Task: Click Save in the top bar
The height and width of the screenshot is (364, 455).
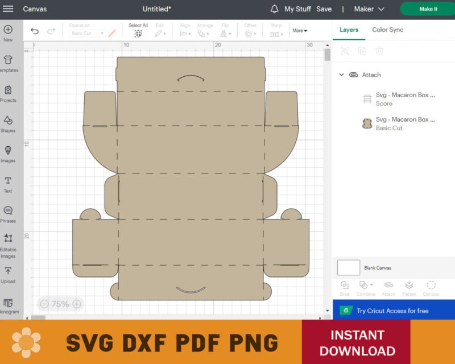Action: (324, 9)
